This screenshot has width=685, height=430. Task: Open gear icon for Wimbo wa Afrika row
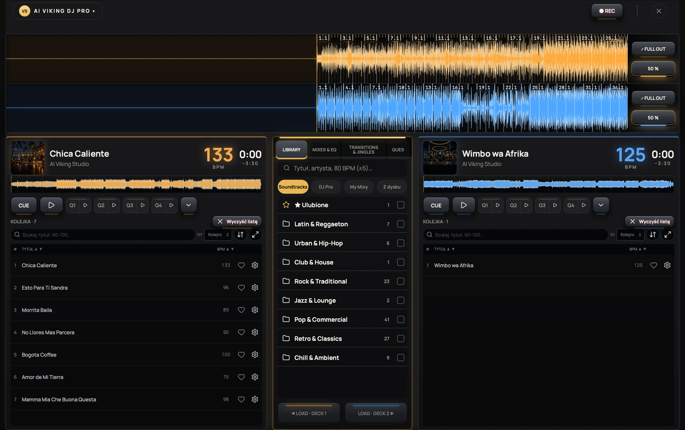(x=667, y=265)
